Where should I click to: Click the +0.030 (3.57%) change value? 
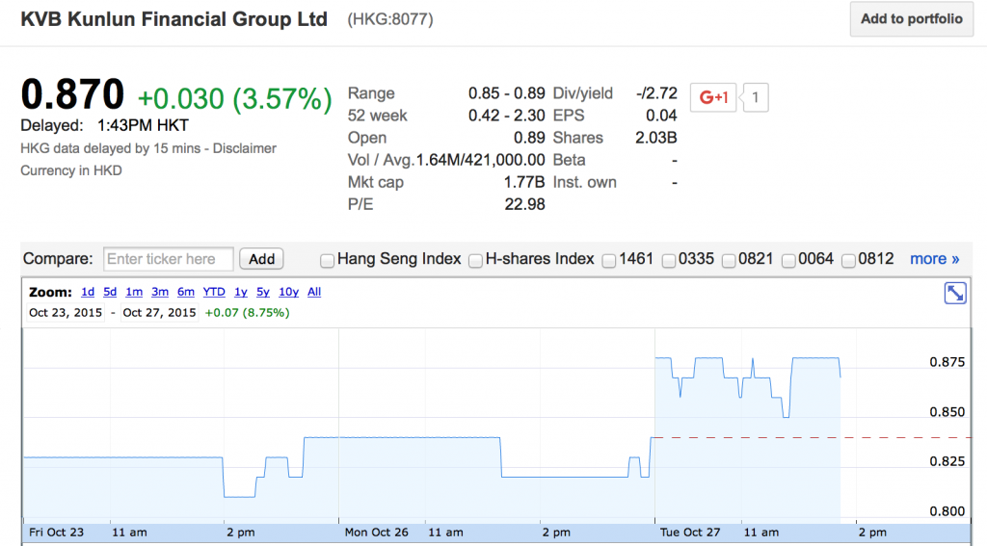[234, 99]
